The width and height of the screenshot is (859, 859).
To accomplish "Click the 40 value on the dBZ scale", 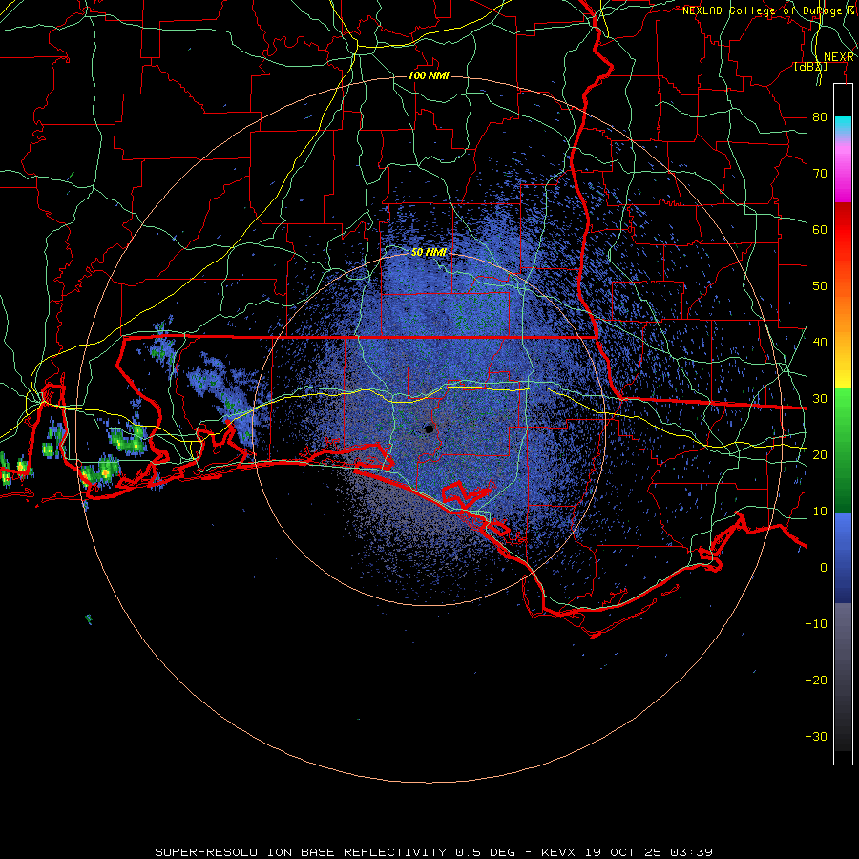I will [820, 343].
